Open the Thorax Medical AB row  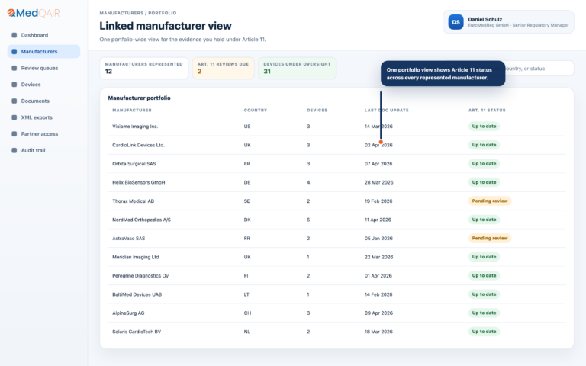(336, 201)
